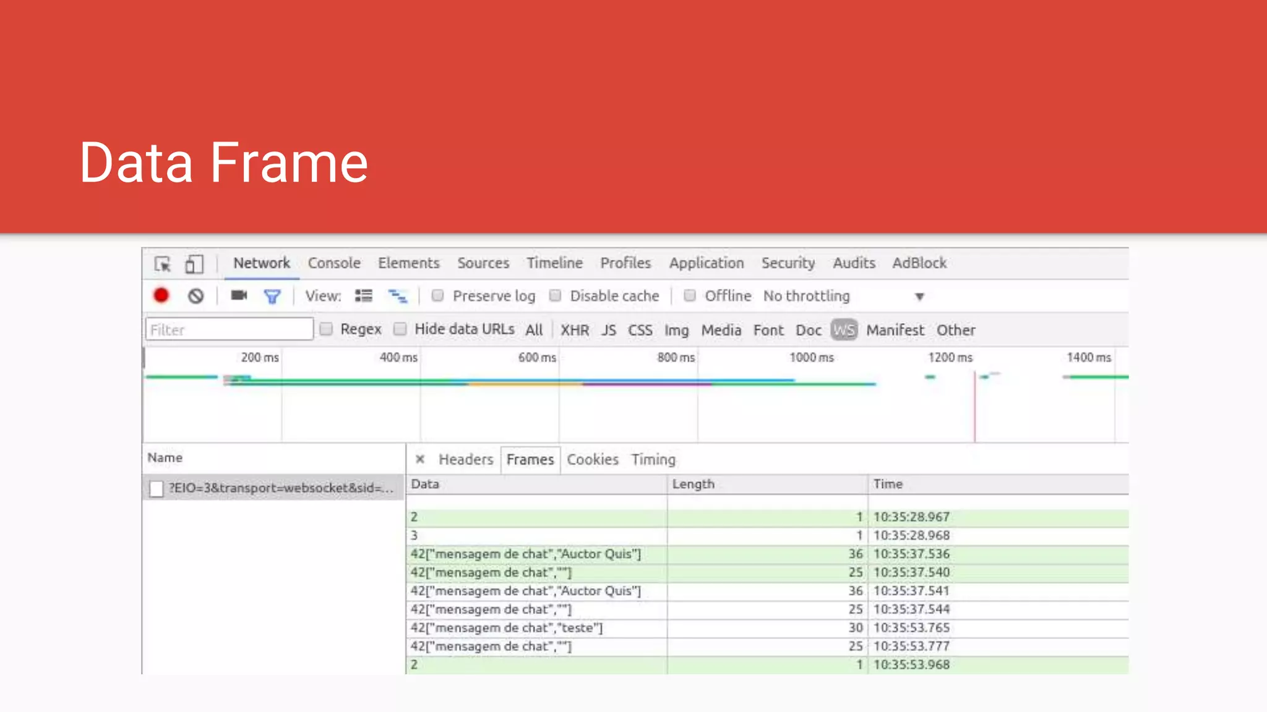Close the request details pane
Image resolution: width=1267 pixels, height=712 pixels.
(x=420, y=459)
